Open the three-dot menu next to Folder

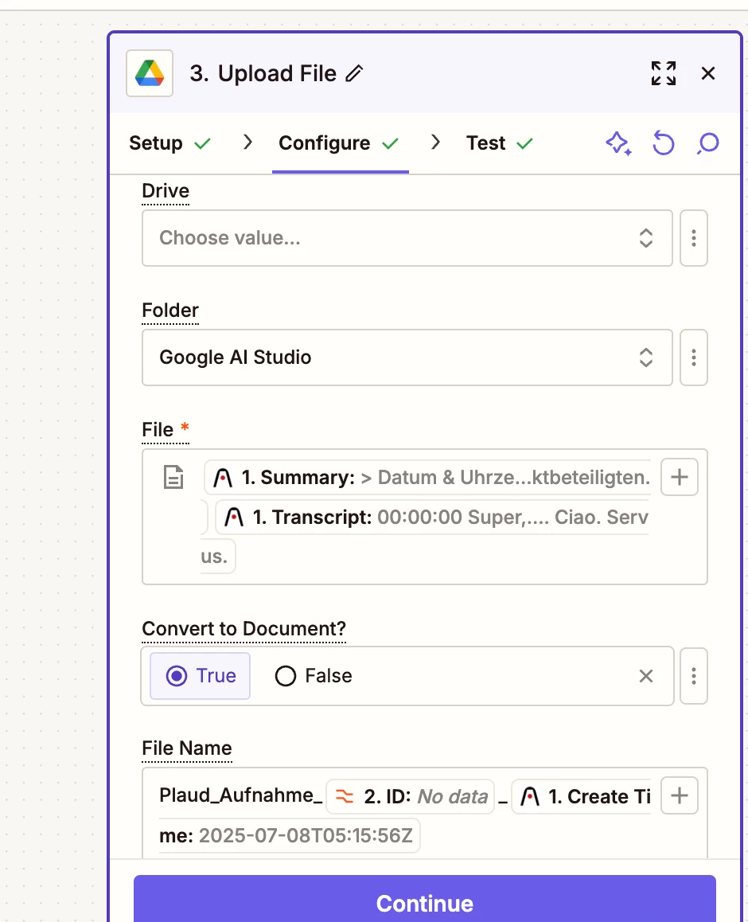tap(694, 357)
